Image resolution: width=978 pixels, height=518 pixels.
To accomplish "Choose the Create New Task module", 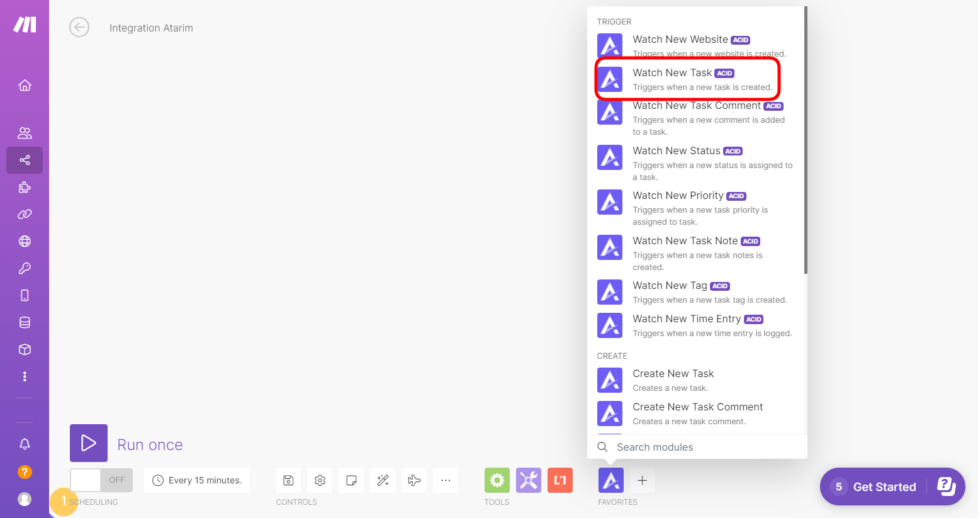I will [696, 380].
